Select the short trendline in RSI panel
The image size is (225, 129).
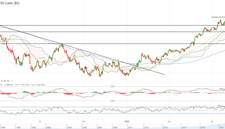tap(221, 107)
